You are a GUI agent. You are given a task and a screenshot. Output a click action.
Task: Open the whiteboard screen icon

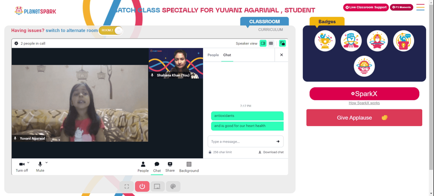coord(157,186)
